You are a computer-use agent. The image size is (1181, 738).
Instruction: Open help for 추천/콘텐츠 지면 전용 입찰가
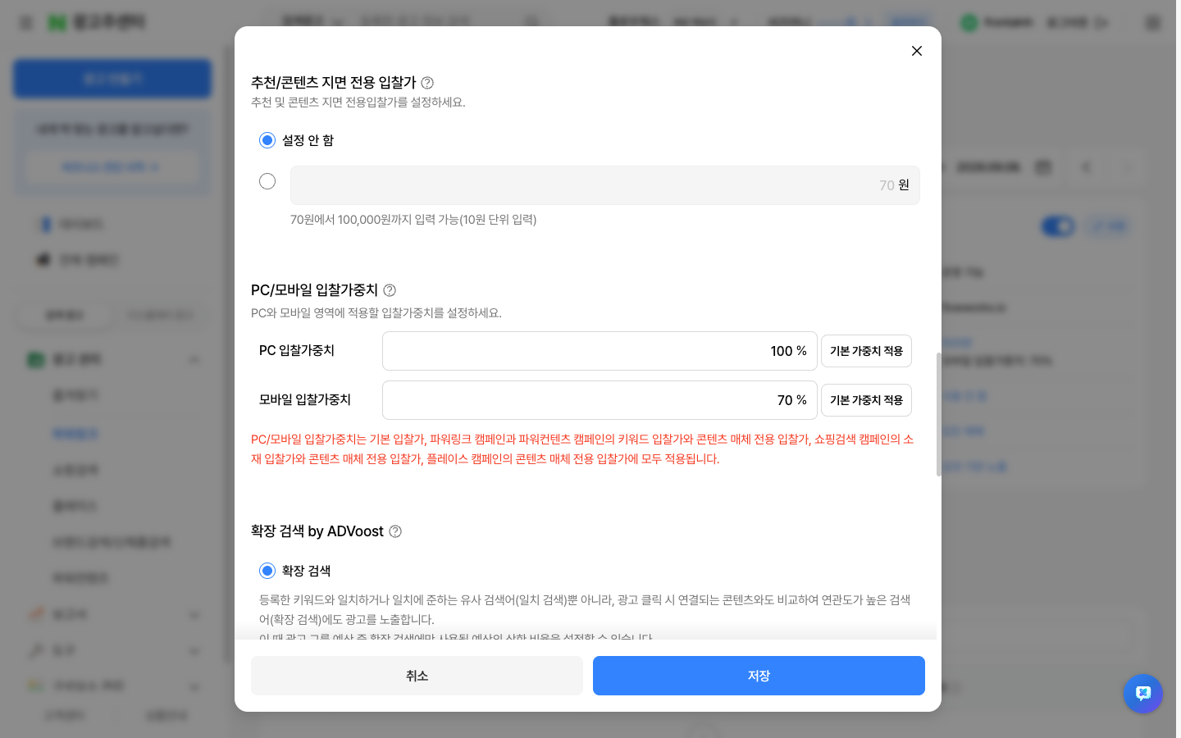(x=427, y=83)
